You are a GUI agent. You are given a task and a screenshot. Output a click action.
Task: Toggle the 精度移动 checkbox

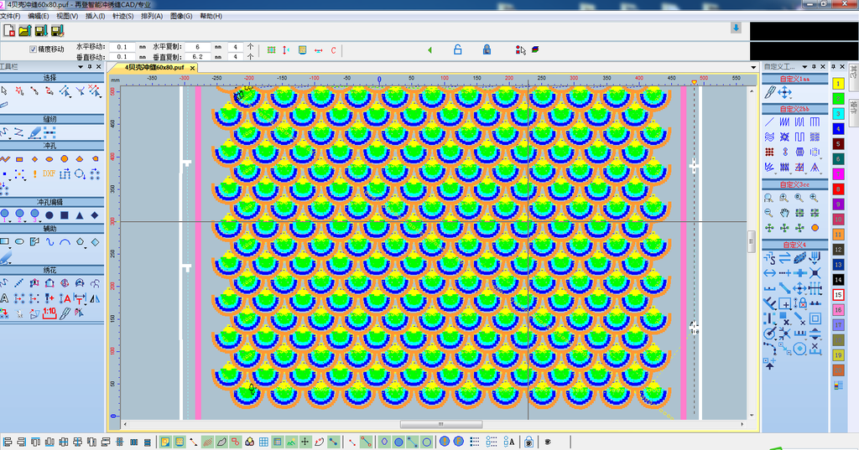pyautogui.click(x=34, y=49)
